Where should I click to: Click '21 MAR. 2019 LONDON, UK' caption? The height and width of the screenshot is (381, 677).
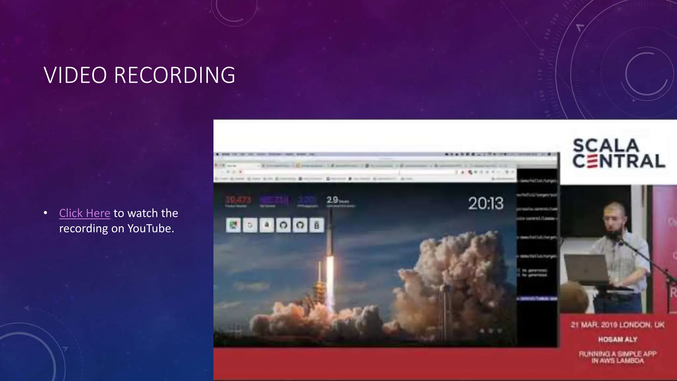click(617, 325)
